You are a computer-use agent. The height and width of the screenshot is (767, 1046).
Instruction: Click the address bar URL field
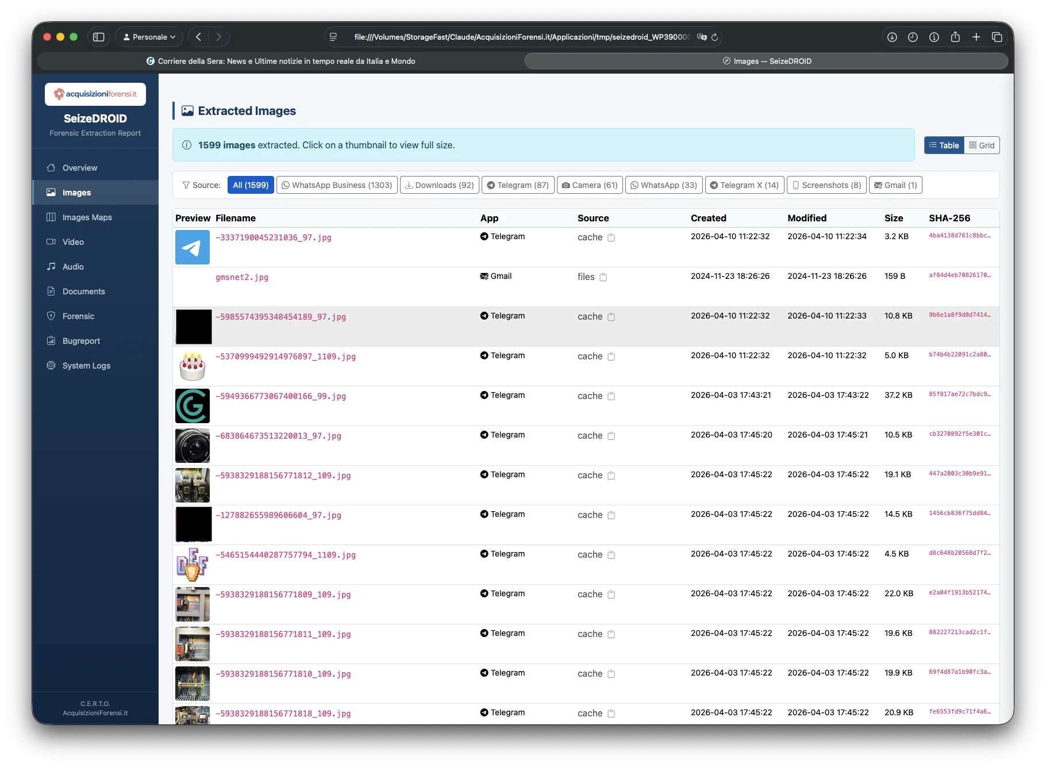click(x=520, y=37)
